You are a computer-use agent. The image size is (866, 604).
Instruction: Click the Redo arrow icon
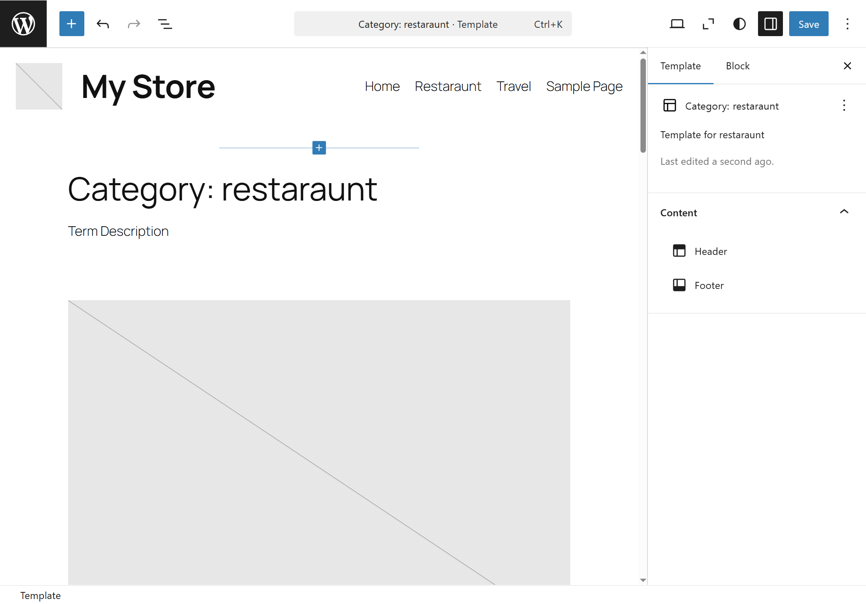(x=134, y=24)
